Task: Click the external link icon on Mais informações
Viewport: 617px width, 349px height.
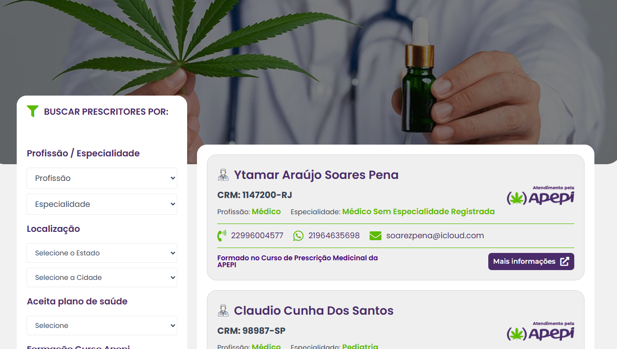Action: pos(564,262)
